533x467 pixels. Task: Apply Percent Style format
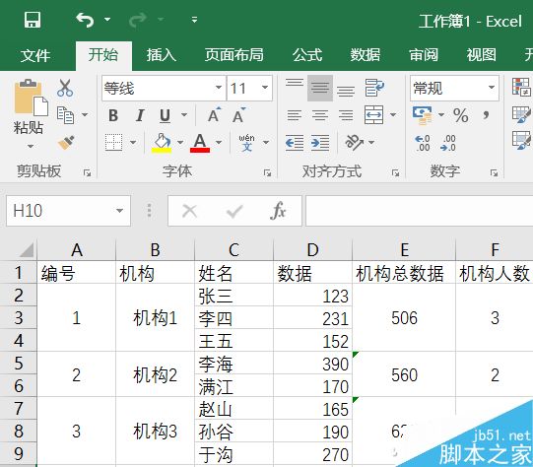tap(461, 115)
